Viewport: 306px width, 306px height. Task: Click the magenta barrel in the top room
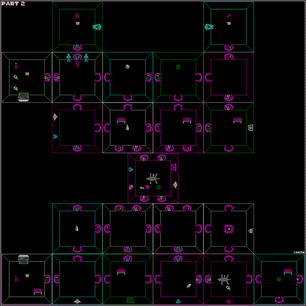click(77, 16)
